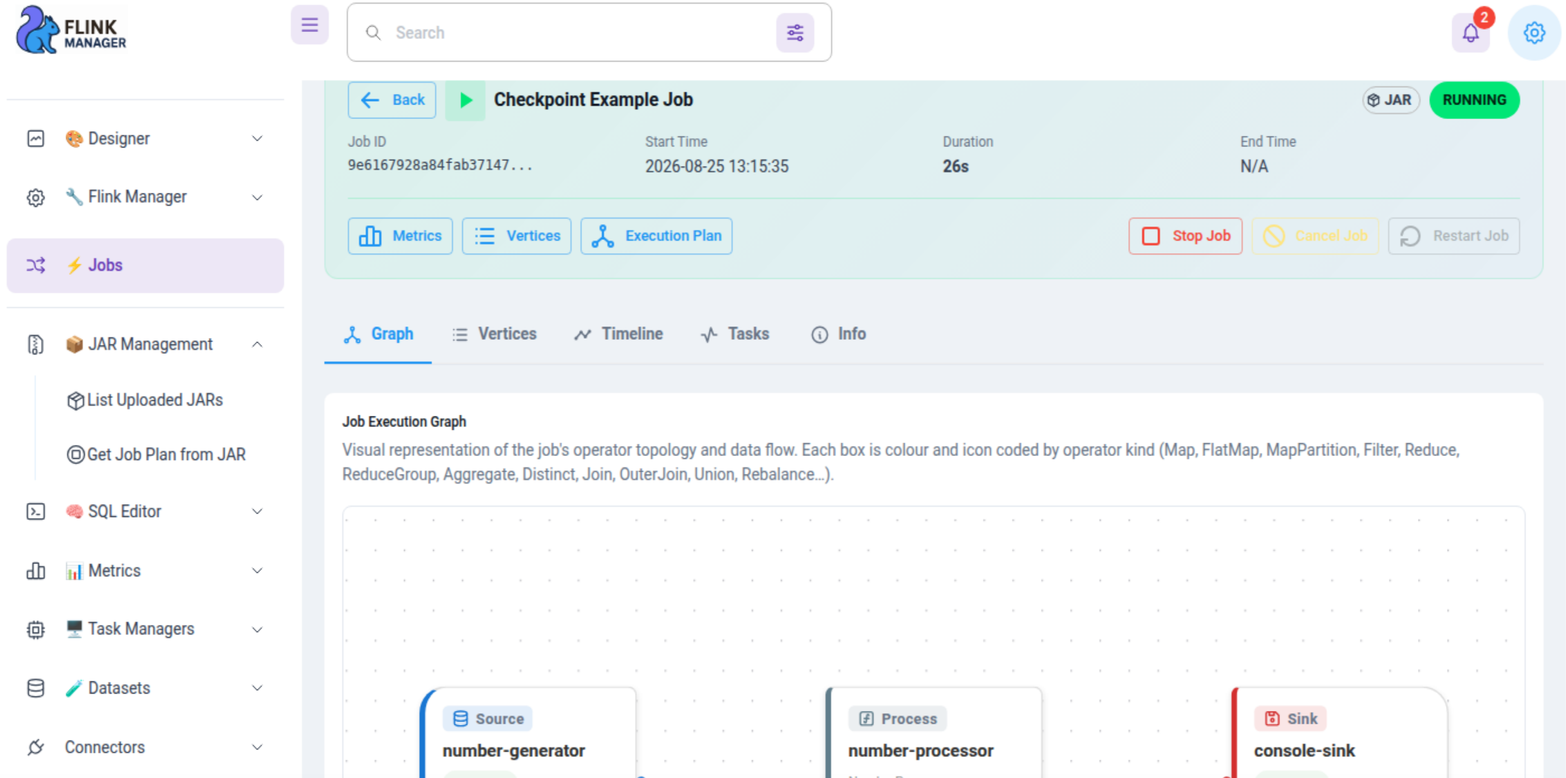
Task: Click the Vertices button in job header
Action: (517, 236)
